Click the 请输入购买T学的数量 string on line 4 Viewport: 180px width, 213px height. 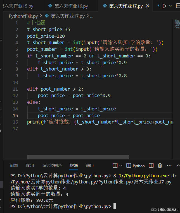[129, 43]
